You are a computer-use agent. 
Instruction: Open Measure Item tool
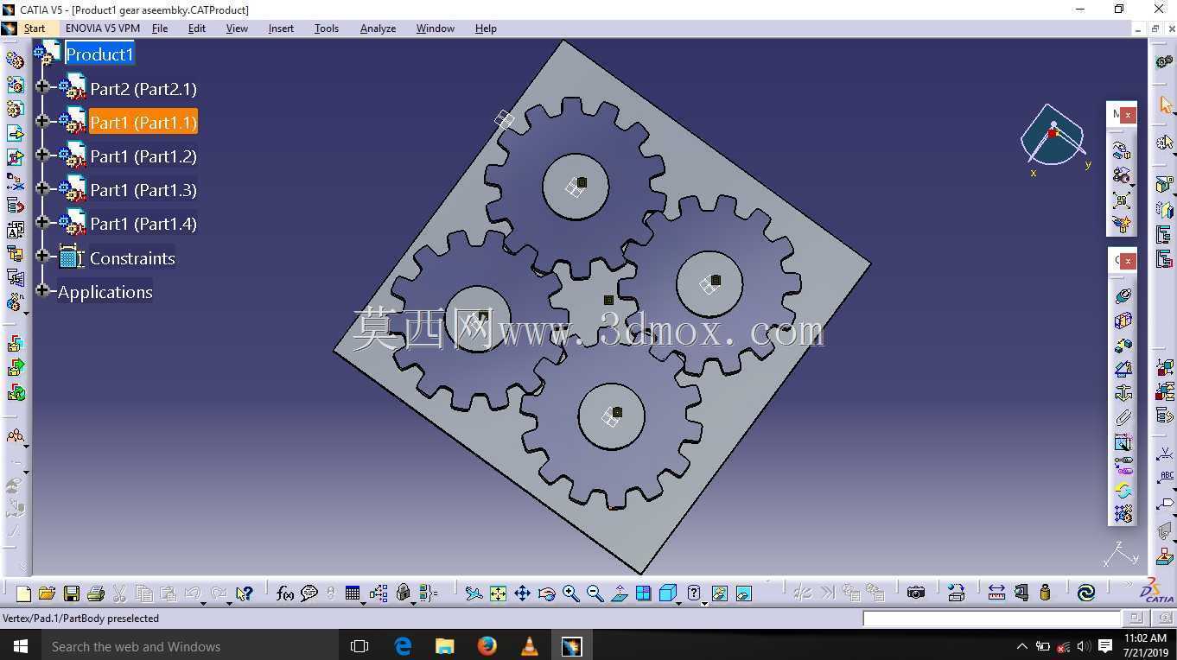pyautogui.click(x=1021, y=593)
